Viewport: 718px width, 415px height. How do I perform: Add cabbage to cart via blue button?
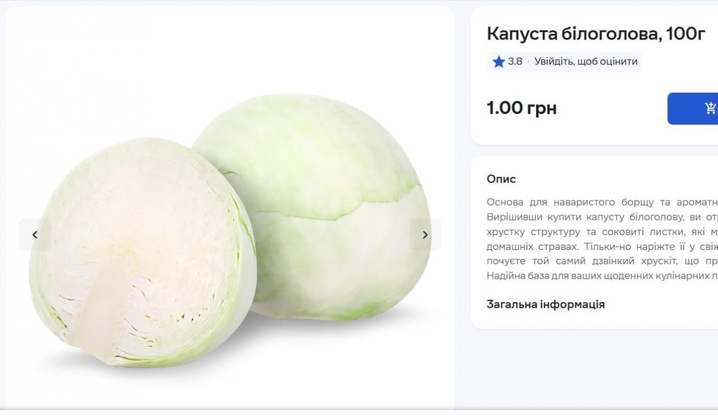(693, 109)
